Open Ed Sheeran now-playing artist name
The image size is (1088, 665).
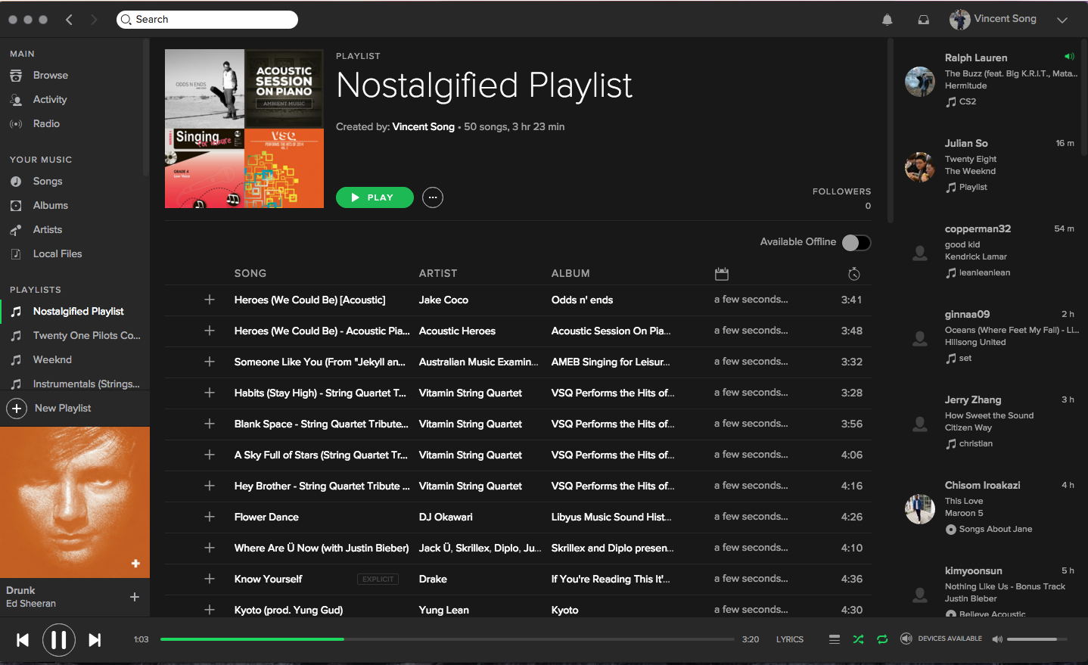(31, 604)
